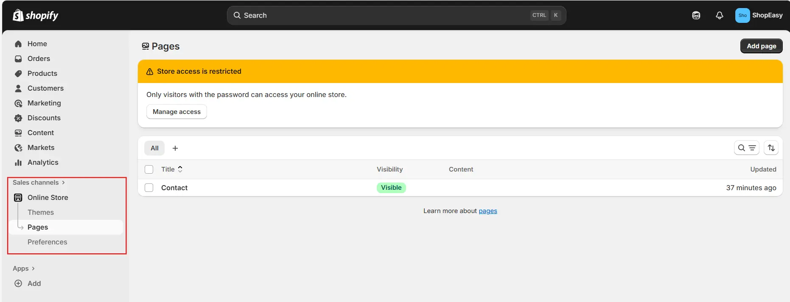Check the Contact page checkbox
Viewport: 790px width, 302px height.
(149, 188)
